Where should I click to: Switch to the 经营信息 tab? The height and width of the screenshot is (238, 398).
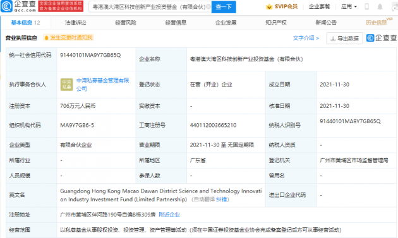pyautogui.click(x=176, y=23)
